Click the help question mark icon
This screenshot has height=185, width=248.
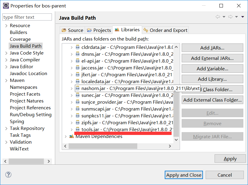click(8, 175)
